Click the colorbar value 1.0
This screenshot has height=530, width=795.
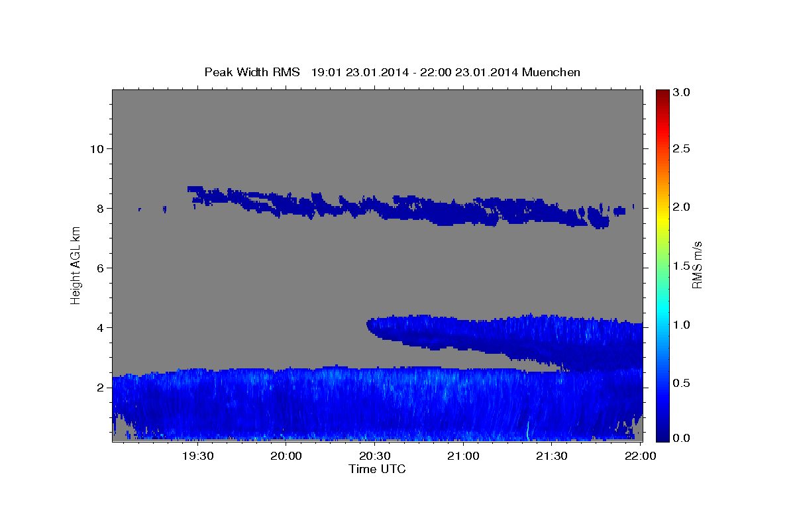[682, 325]
